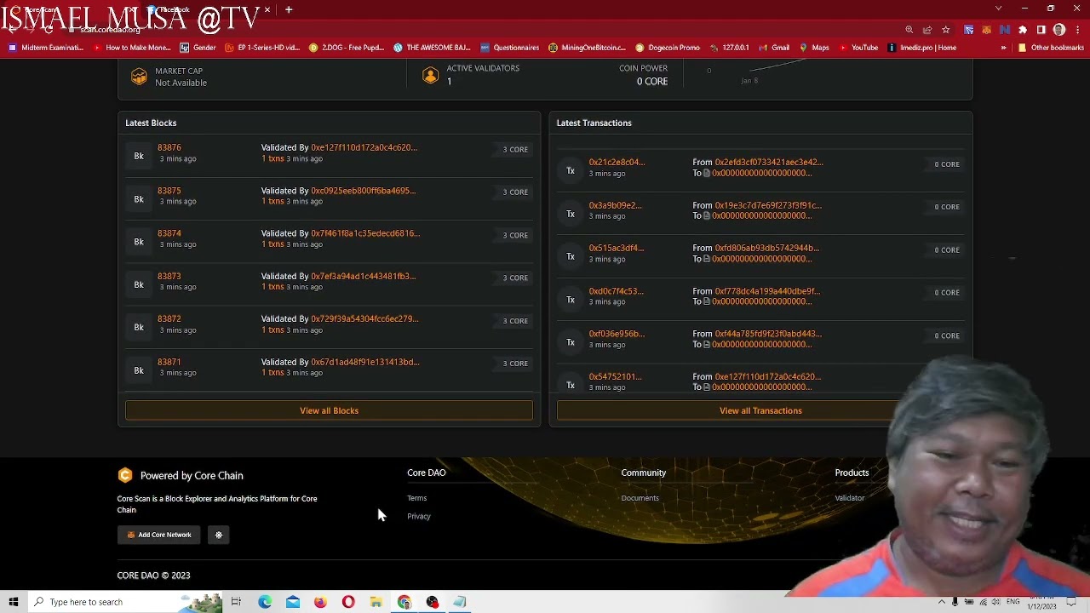
Task: Bookmark this page with the star icon
Action: pos(945,30)
